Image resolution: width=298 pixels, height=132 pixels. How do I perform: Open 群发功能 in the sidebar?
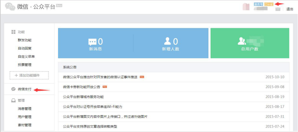[x=24, y=40]
